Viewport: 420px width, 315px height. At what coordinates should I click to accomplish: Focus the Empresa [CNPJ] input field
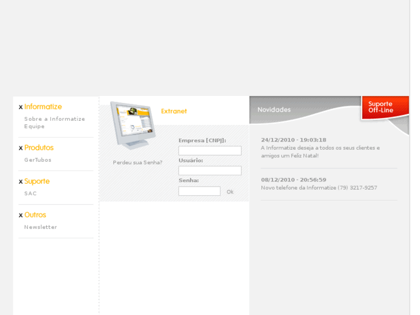tap(210, 151)
